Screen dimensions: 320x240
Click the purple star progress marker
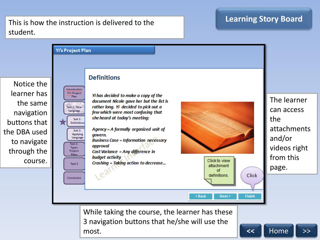tap(62, 122)
